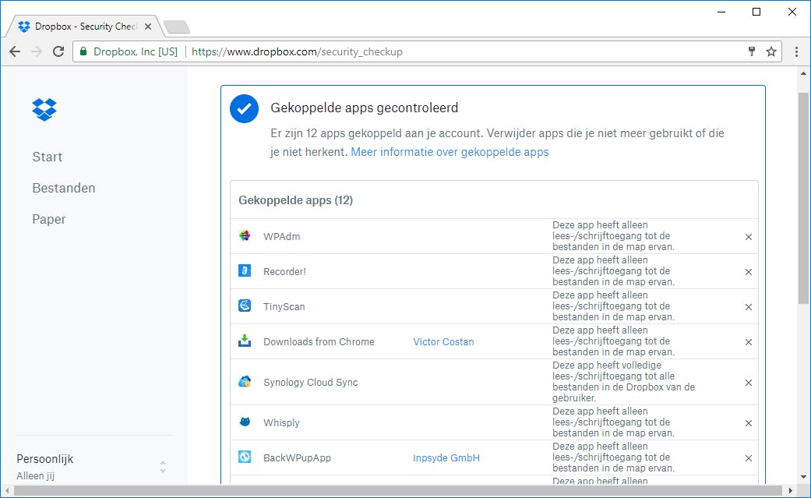Screen dimensions: 811x498
Task: Click the Downloads from Chrome icon
Action: pos(245,341)
